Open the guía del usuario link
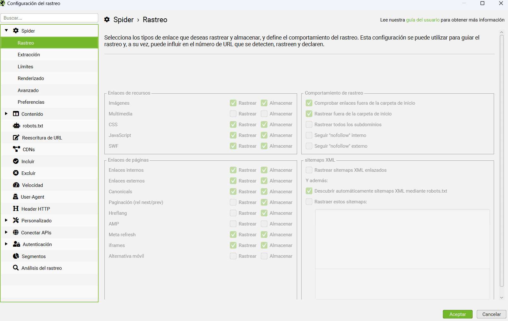 [423, 19]
